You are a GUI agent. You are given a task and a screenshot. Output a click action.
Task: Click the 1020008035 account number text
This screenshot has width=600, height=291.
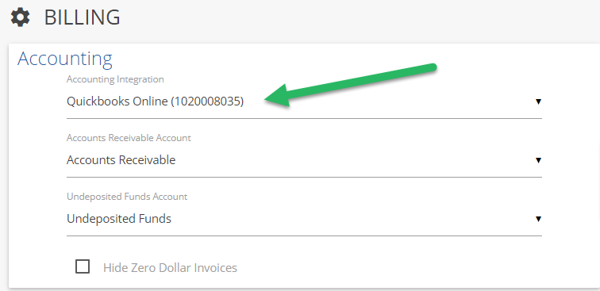click(x=207, y=101)
